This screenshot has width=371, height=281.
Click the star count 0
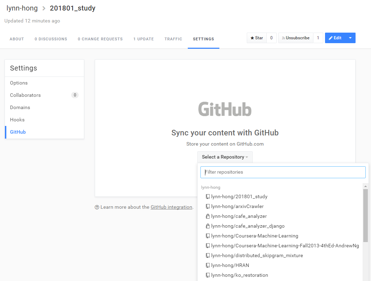point(271,38)
